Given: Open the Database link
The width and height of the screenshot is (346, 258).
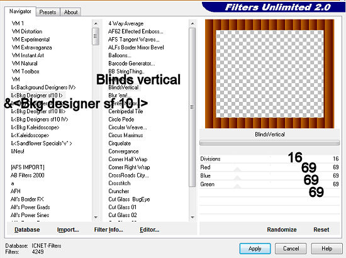Looking at the screenshot, I should click(27, 230).
